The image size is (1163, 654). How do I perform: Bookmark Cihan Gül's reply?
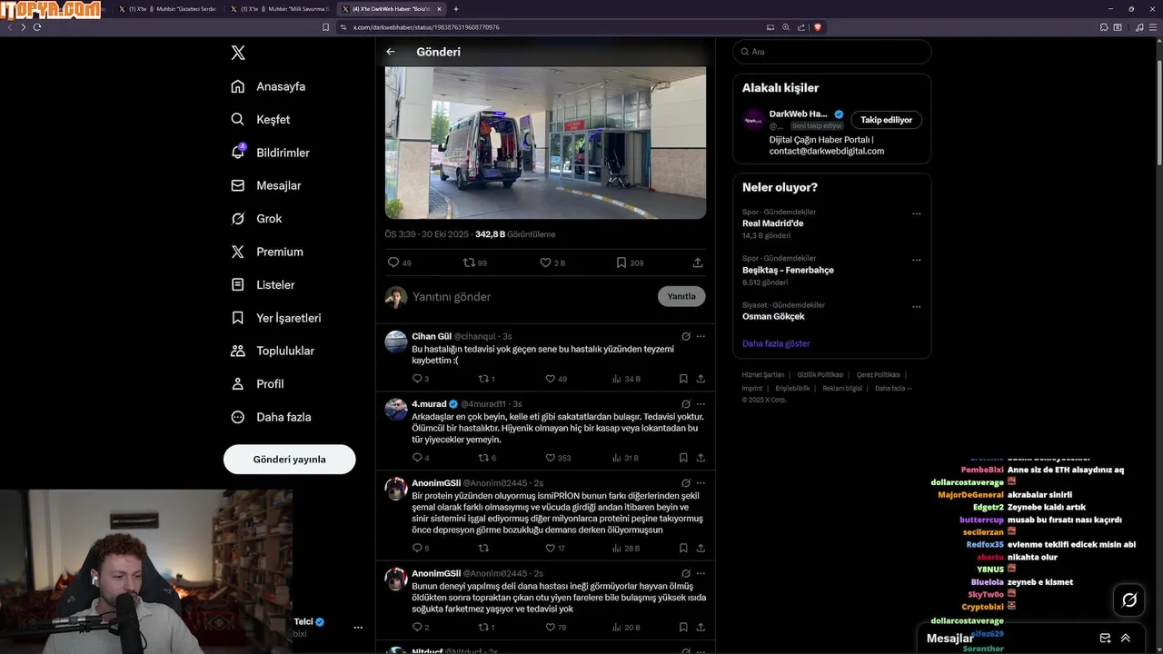(x=683, y=379)
